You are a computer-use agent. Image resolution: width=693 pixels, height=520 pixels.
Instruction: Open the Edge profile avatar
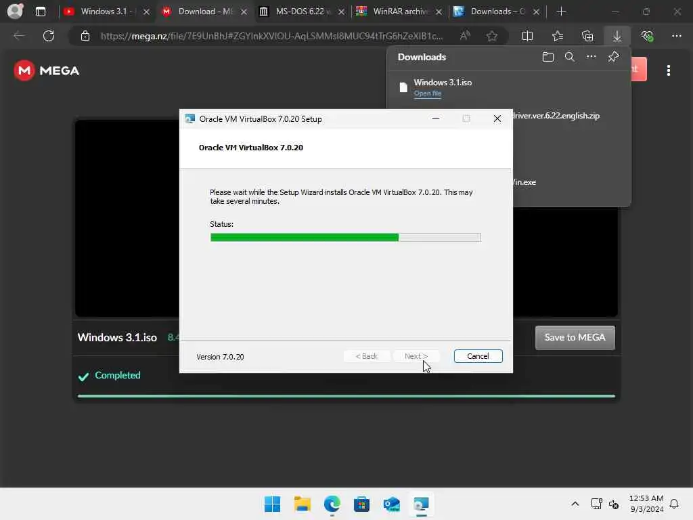pyautogui.click(x=15, y=11)
